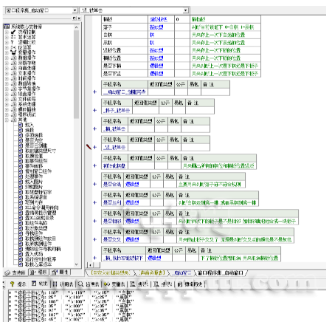This screenshot has width=332, height=322.
Task: Switch to the 属性 panel tab
Action: tap(60, 273)
